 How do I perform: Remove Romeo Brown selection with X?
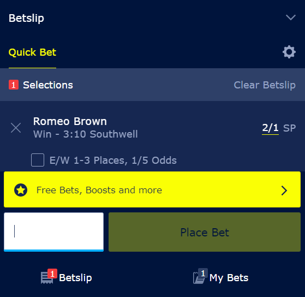(16, 128)
